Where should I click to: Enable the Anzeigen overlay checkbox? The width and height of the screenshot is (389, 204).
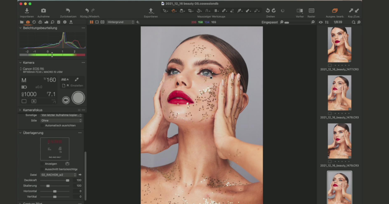tap(42, 164)
